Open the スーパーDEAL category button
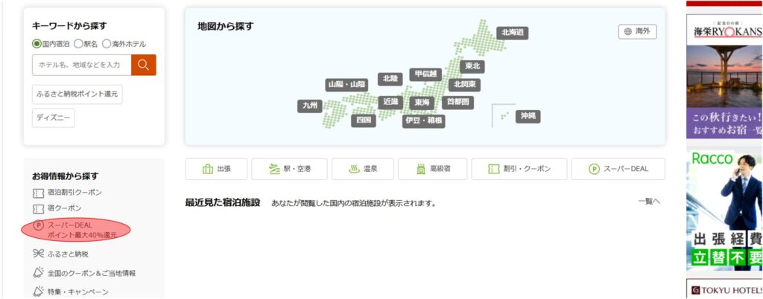This screenshot has width=763, height=299. (x=618, y=169)
